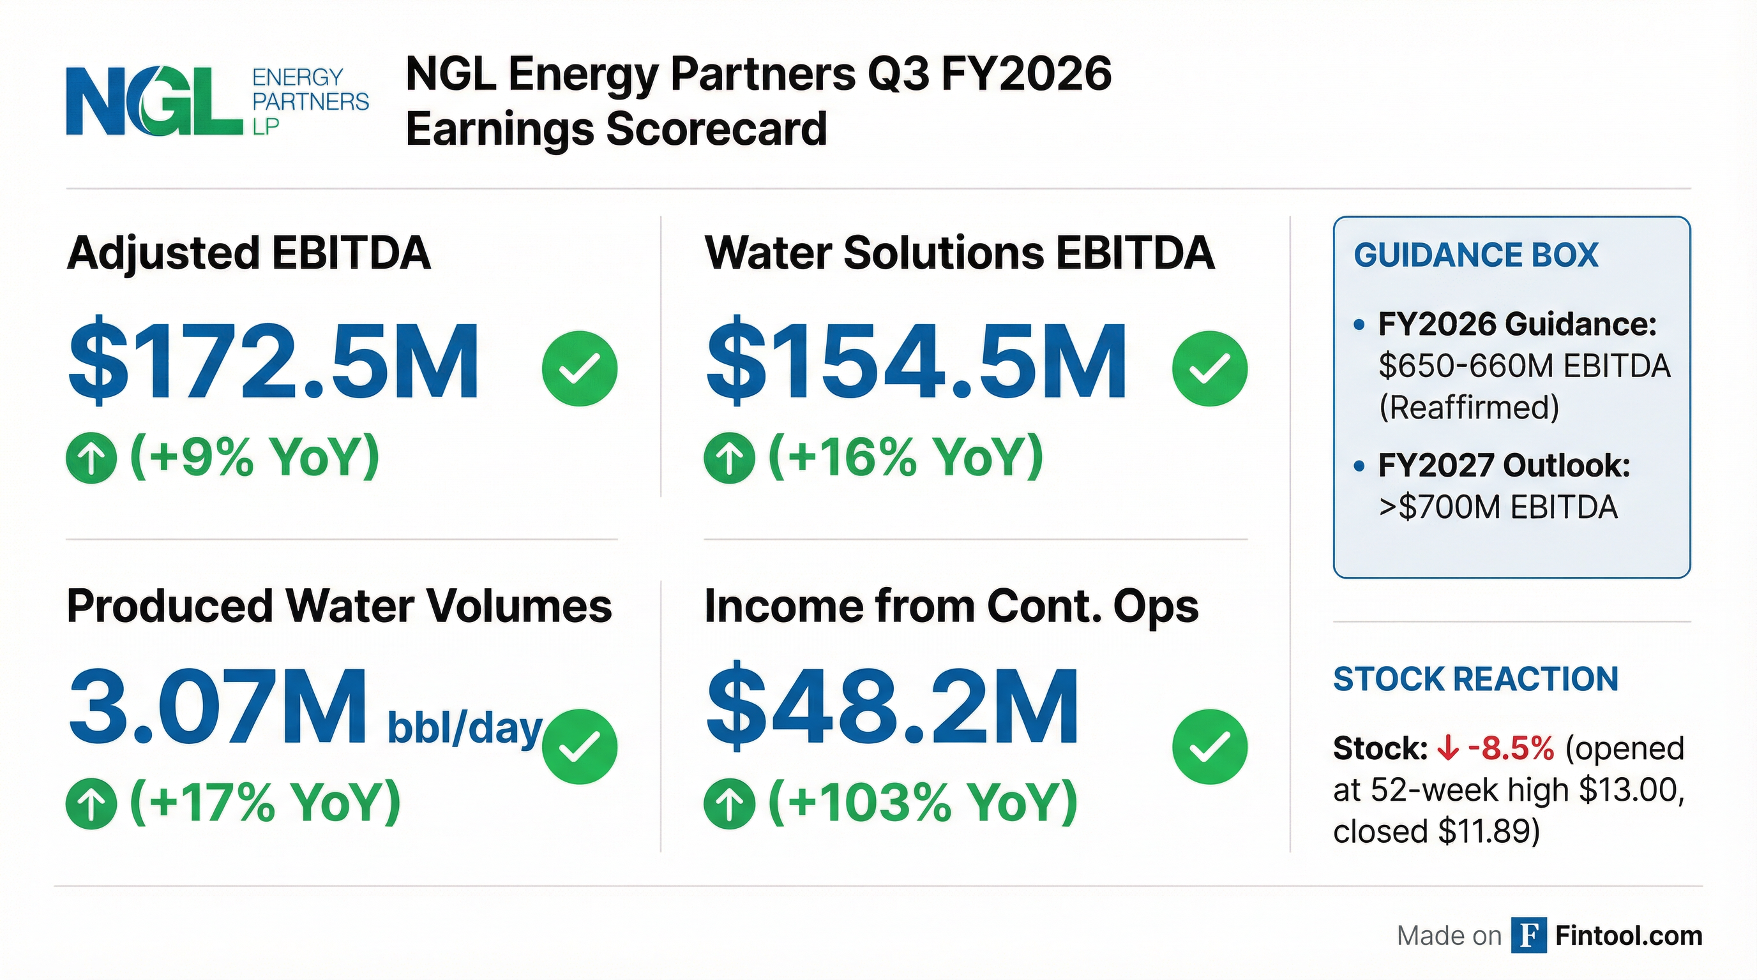Open the Fintool.com link
Viewport: 1757px width, 980px height.
coord(1629,936)
